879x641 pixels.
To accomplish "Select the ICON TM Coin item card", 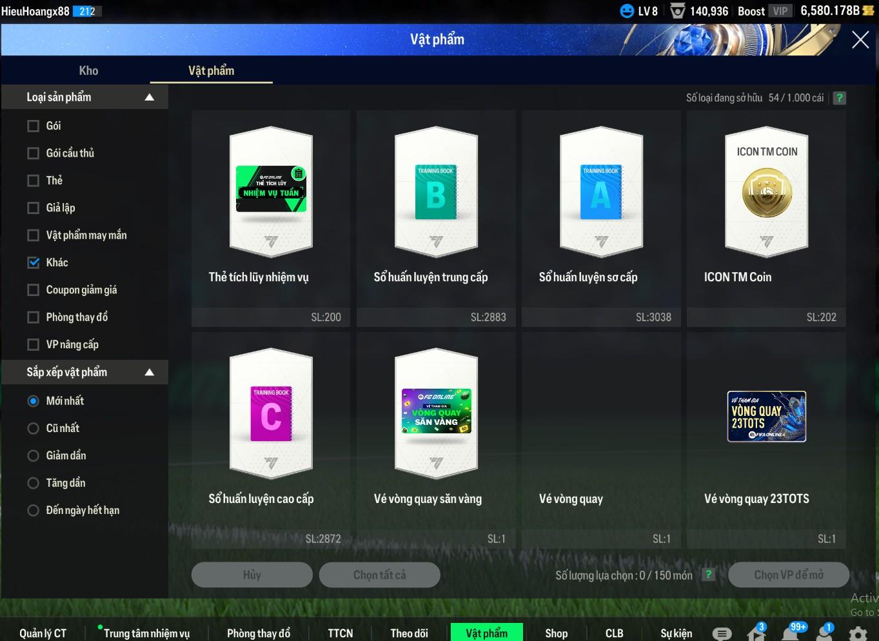I will coord(766,219).
